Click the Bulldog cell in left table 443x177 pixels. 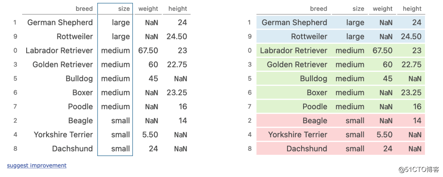click(x=79, y=78)
